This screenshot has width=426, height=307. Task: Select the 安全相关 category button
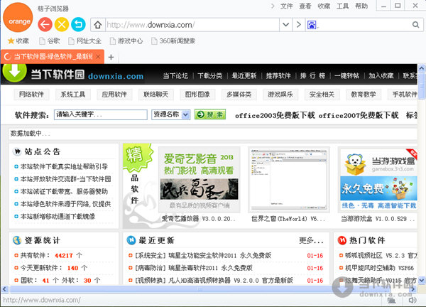point(322,95)
